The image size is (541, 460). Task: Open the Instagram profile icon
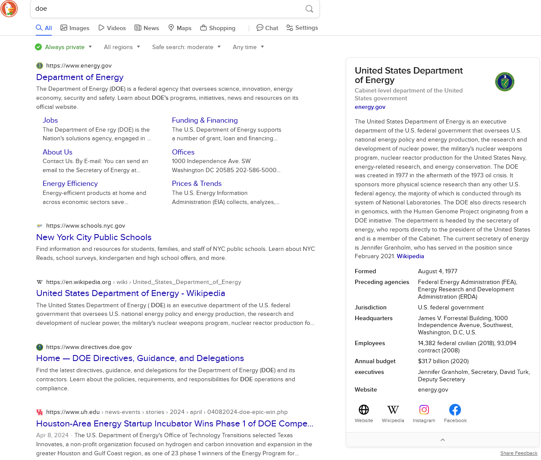(424, 410)
